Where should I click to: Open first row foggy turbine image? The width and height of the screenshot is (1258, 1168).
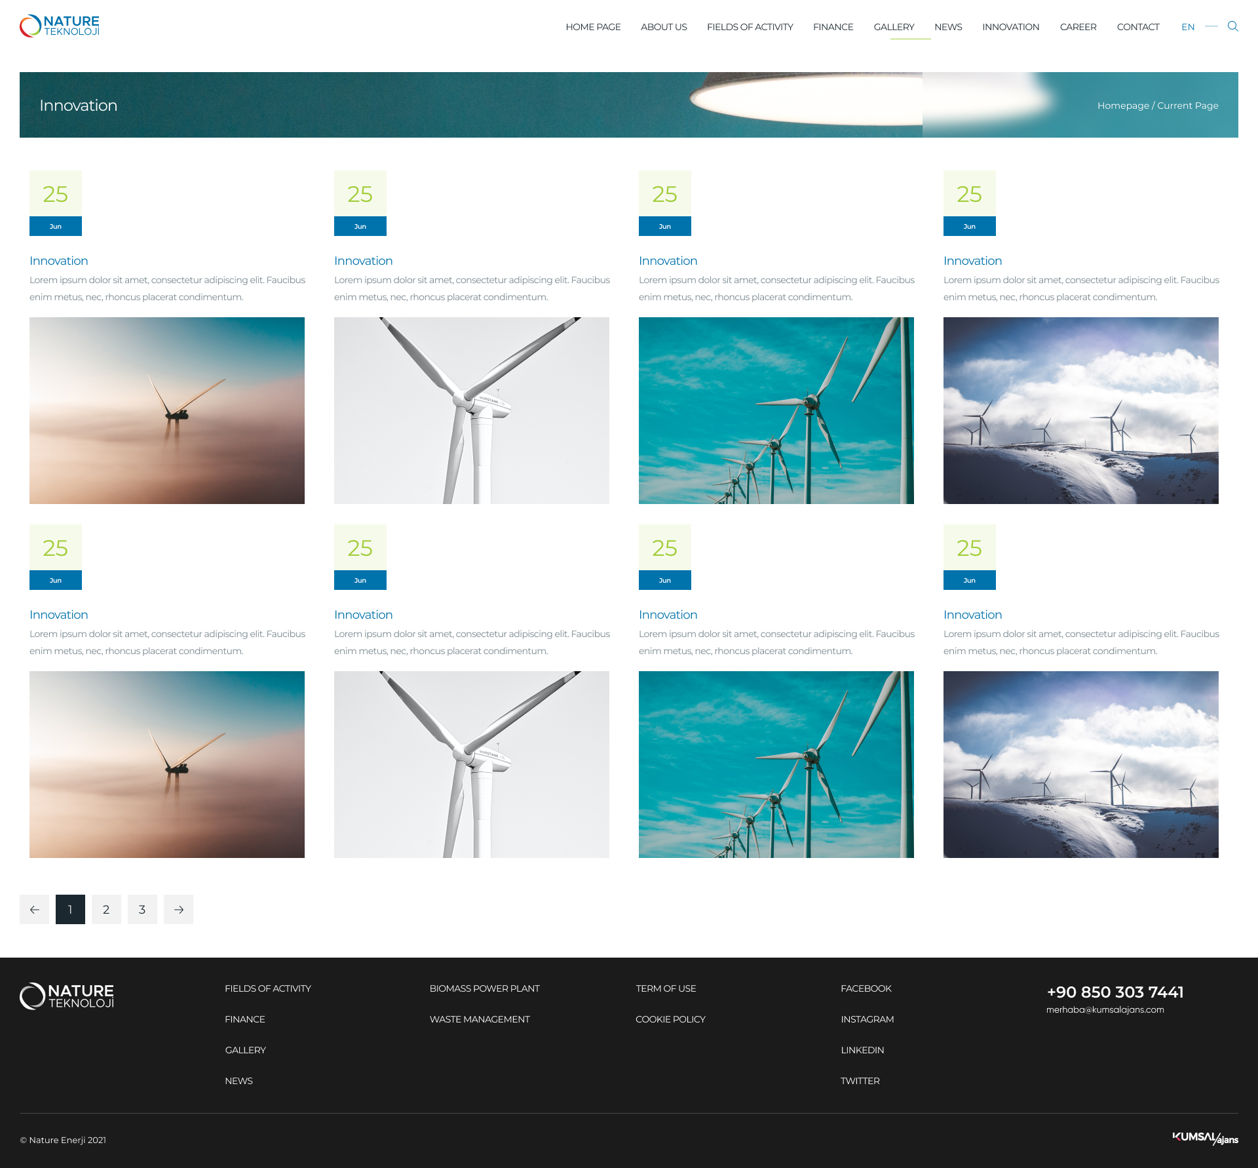point(167,410)
